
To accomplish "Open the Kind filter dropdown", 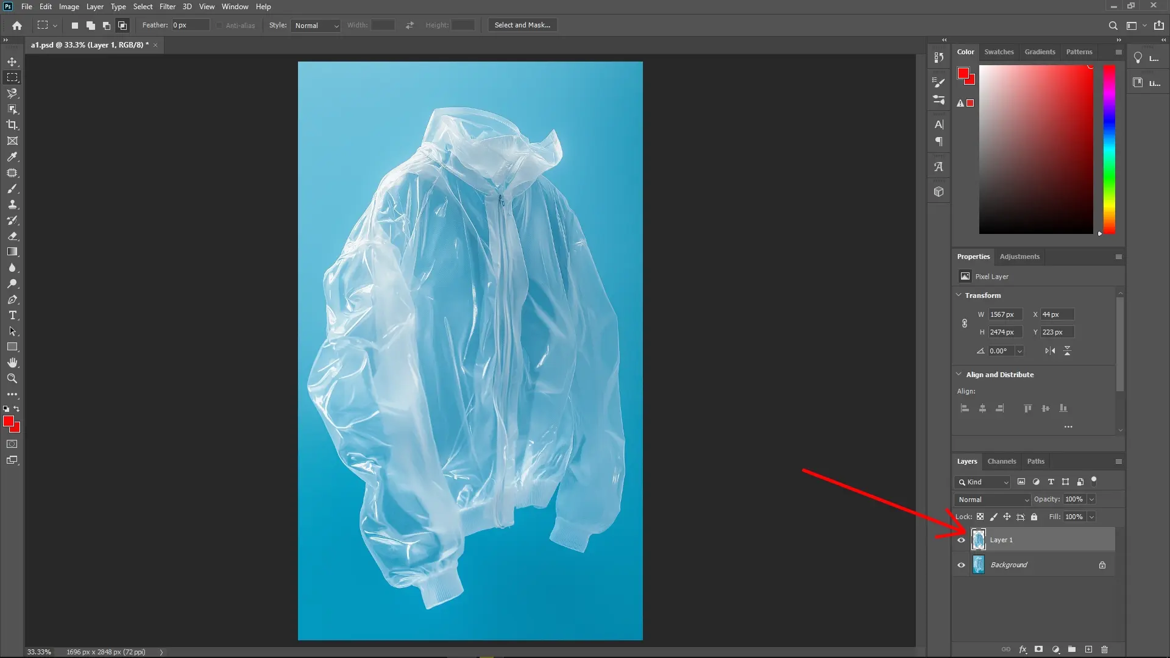I will coord(982,482).
